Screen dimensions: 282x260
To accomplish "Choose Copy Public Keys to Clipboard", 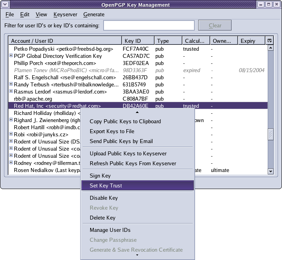I will click(137, 121).
